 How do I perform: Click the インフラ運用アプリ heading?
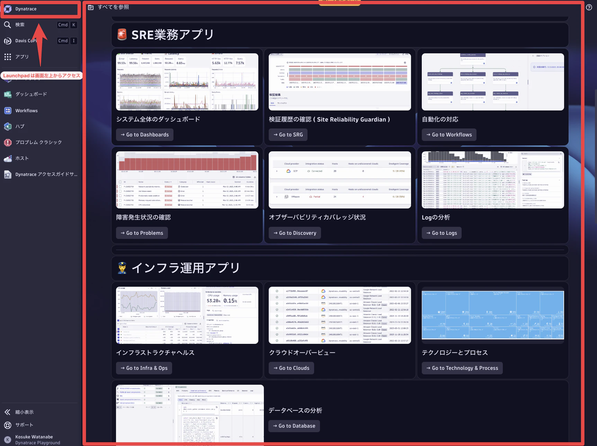point(186,268)
